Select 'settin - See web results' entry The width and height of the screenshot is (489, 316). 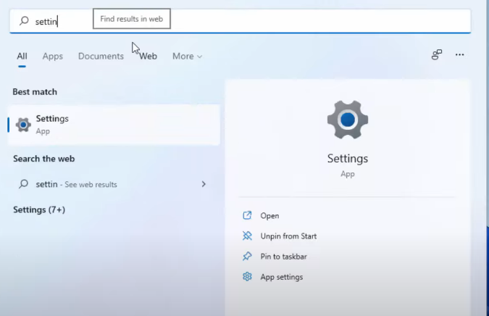tap(76, 184)
